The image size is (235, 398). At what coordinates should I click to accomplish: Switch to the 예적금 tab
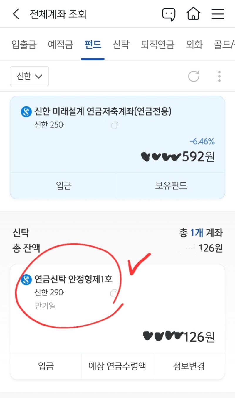60,45
